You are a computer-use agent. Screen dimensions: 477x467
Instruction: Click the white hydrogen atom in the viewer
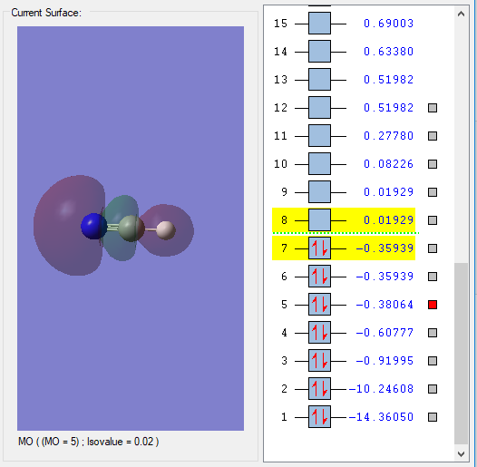click(166, 230)
